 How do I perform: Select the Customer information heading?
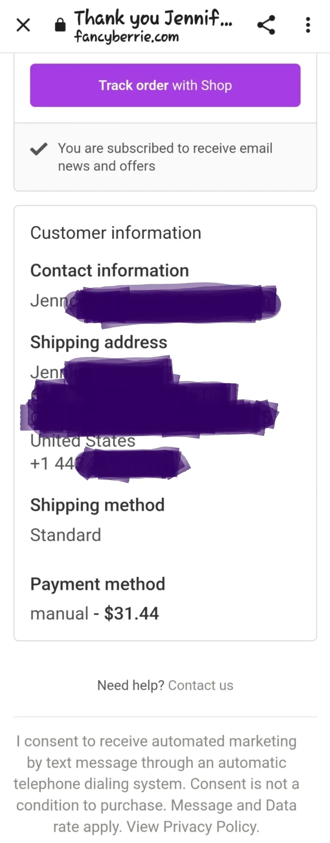(x=116, y=233)
